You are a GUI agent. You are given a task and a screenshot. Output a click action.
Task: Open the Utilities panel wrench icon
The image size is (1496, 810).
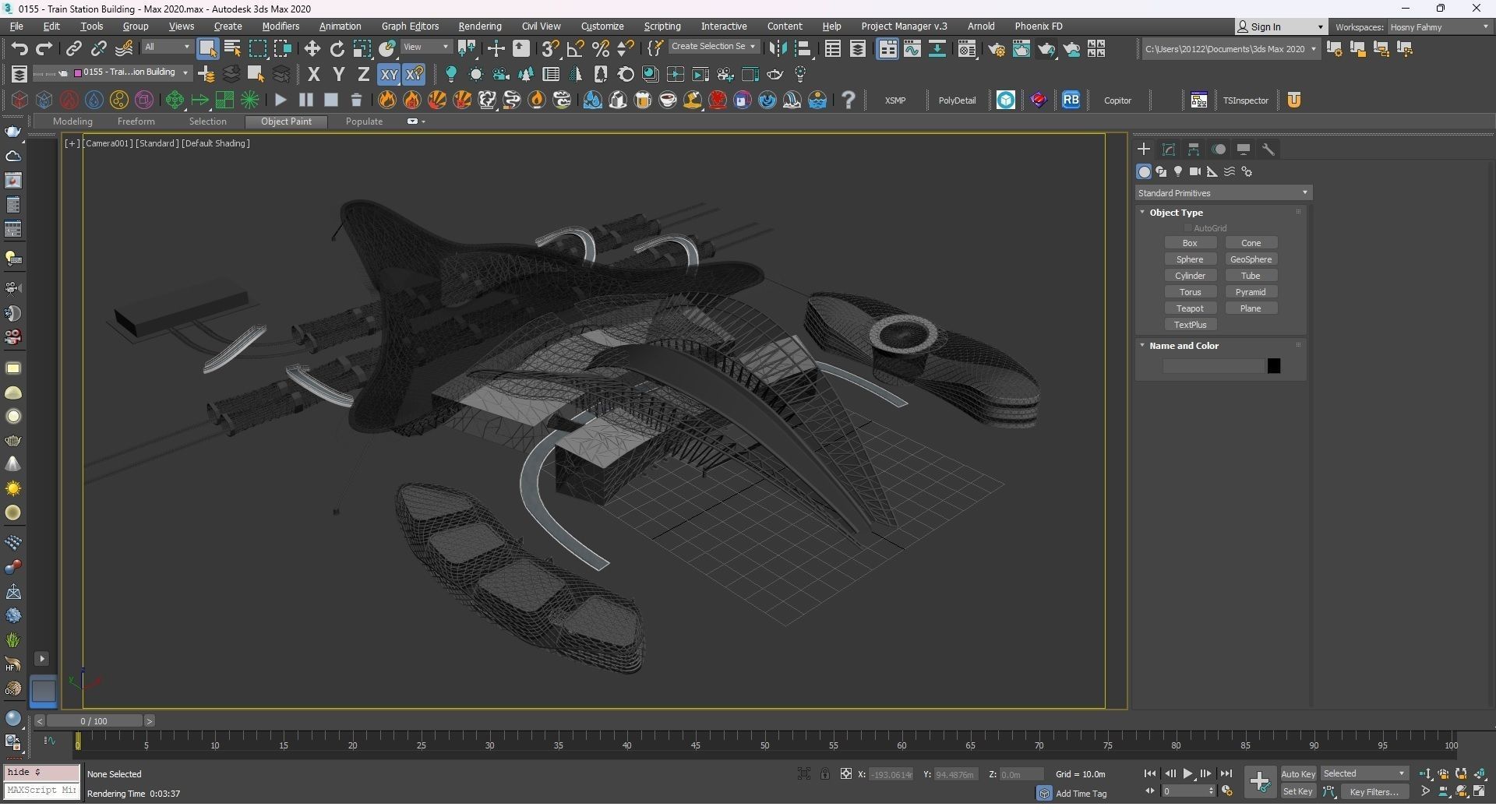(x=1268, y=150)
